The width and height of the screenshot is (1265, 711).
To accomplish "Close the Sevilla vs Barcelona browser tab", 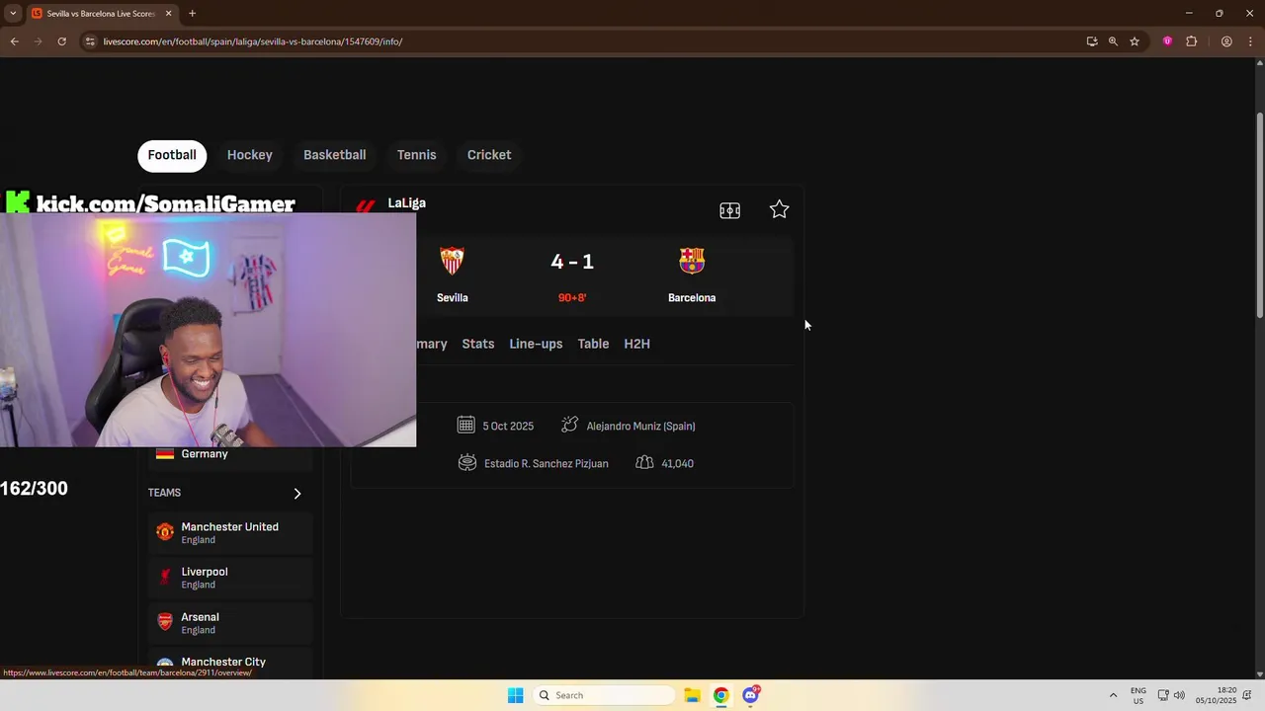I will pyautogui.click(x=168, y=13).
